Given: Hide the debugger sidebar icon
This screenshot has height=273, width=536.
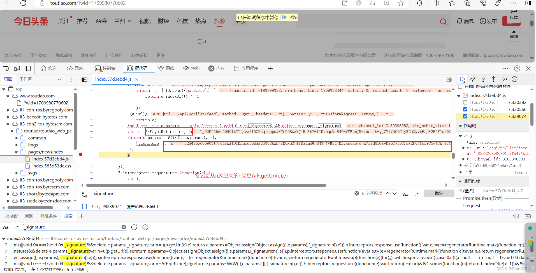Looking at the screenshot, I should (x=449, y=80).
